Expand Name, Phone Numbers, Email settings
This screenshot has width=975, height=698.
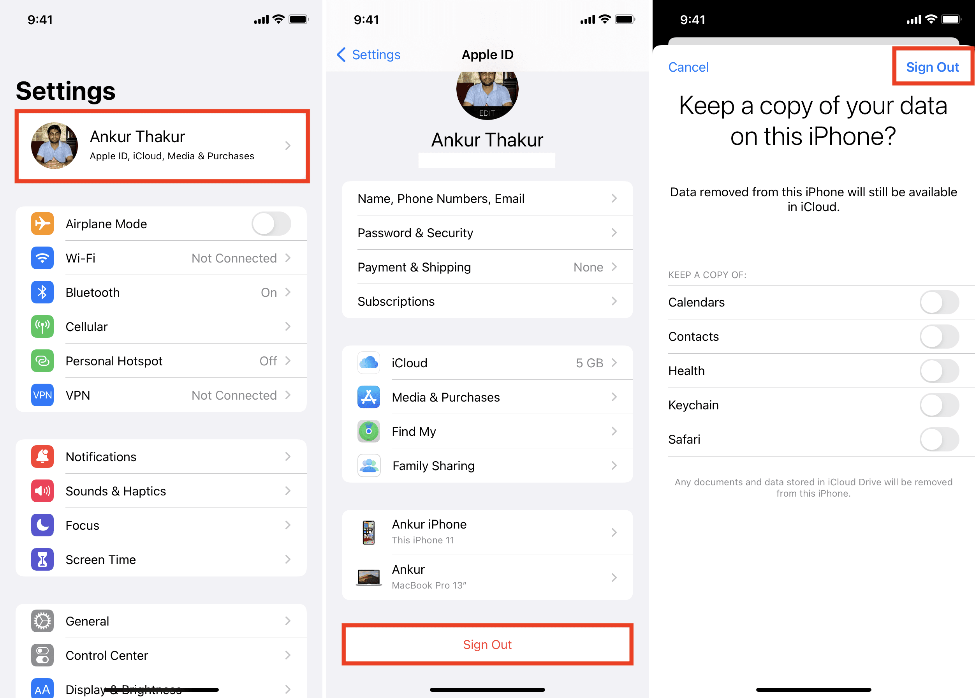click(x=486, y=199)
